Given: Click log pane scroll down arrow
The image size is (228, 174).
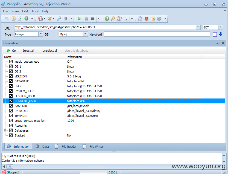Looking at the screenshot, I should click(224, 162).
